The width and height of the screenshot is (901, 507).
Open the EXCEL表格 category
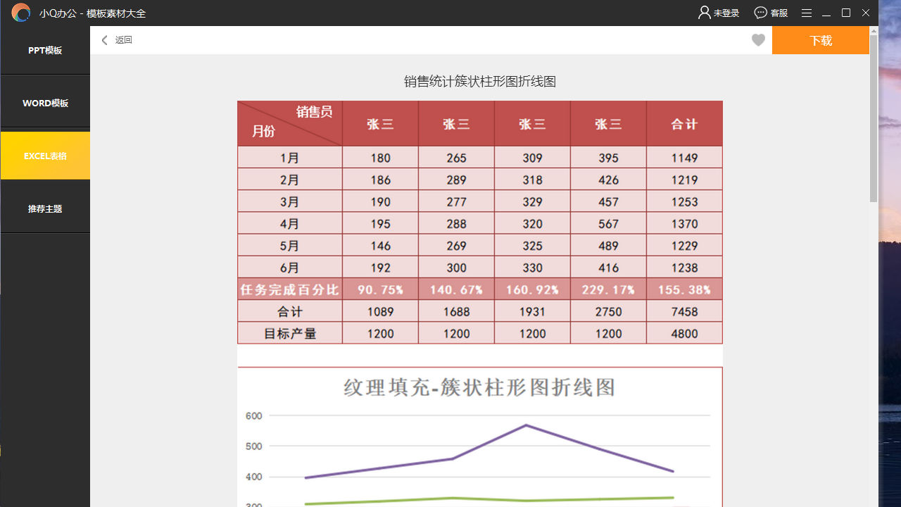pos(45,155)
